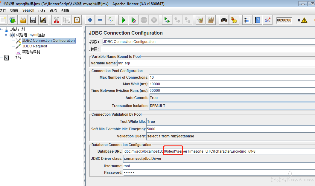Click Max Number of Connections field
Screen dimensions: 315x186
[x=232, y=77]
